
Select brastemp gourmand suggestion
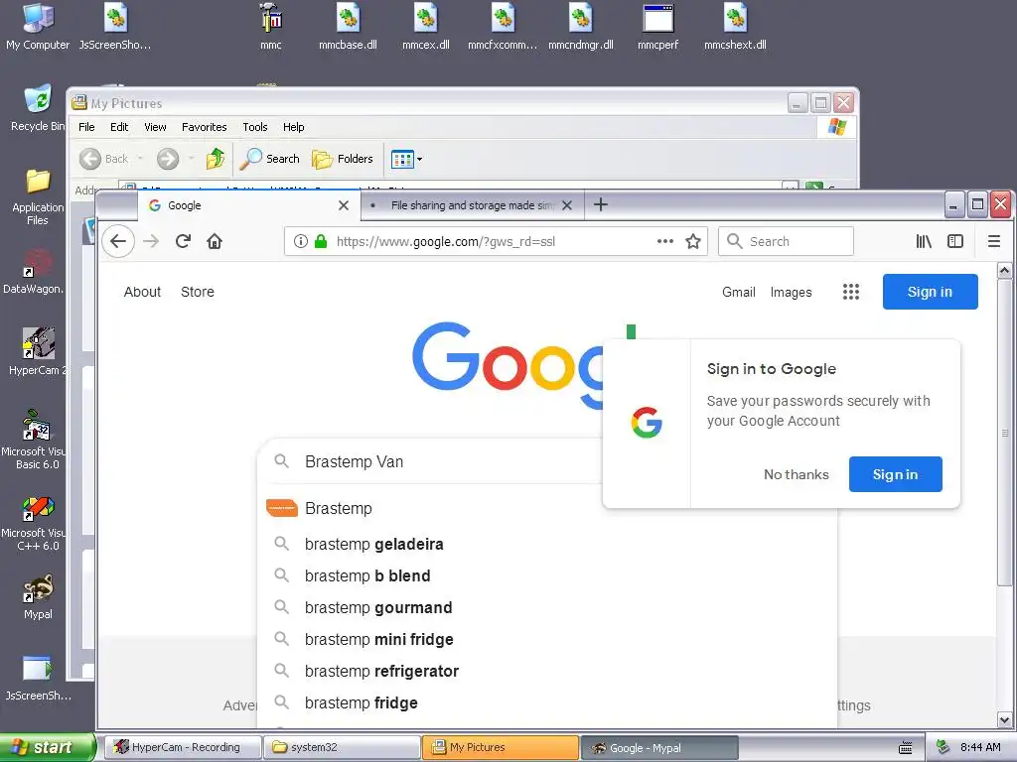547,607
